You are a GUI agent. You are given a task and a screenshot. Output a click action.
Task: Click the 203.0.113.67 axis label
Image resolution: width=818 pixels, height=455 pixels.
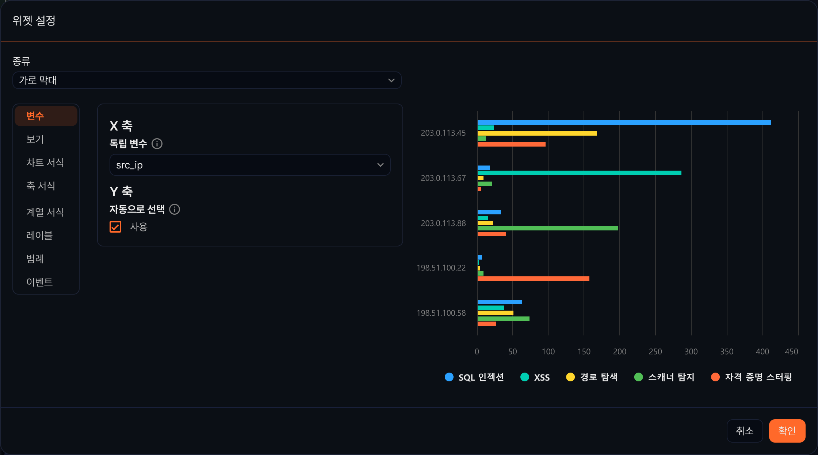click(x=443, y=178)
